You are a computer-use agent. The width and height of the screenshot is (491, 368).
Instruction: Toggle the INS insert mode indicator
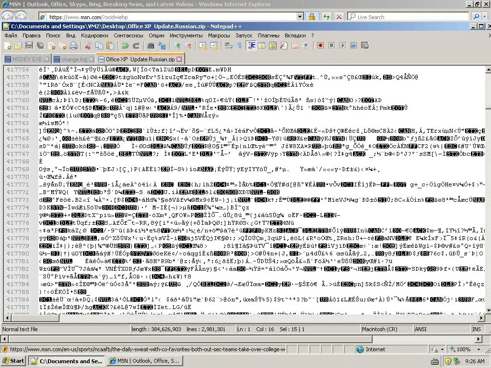[477, 329]
